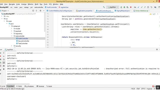
Task: Collapse the src folder
Action: click(2, 19)
